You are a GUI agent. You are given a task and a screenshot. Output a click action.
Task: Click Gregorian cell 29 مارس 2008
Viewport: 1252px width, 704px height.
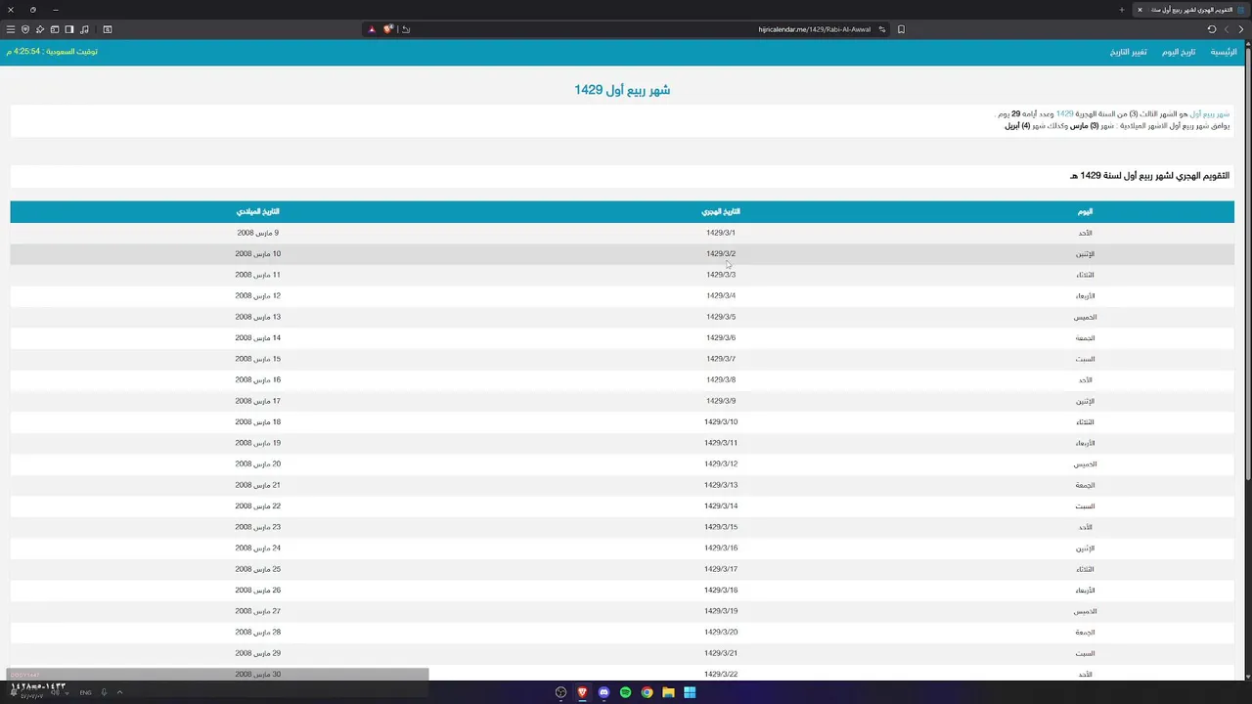pyautogui.click(x=258, y=653)
